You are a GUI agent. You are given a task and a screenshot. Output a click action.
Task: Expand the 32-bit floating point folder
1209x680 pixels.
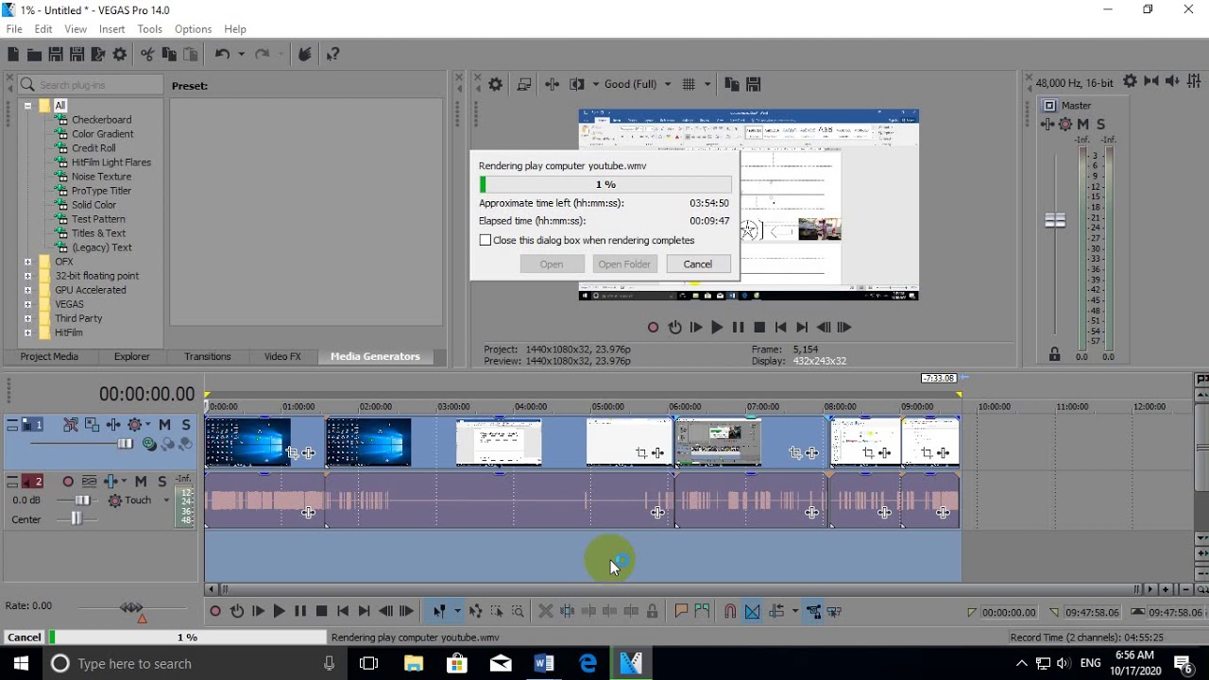[x=27, y=276]
